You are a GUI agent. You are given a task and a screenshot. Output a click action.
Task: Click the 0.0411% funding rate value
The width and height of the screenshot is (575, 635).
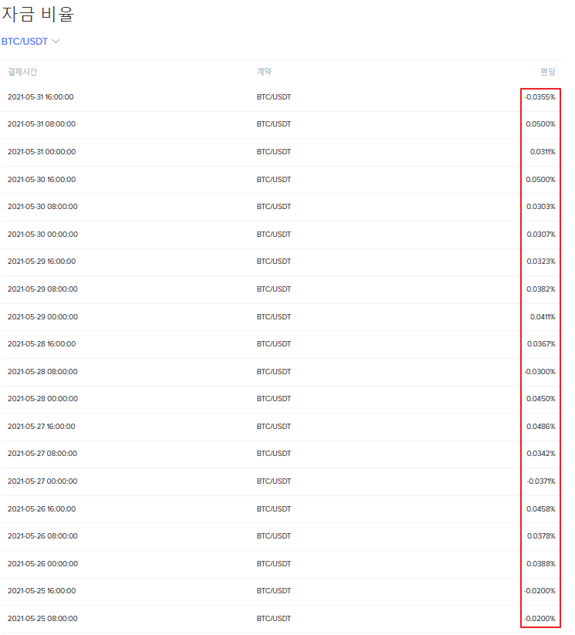[543, 316]
